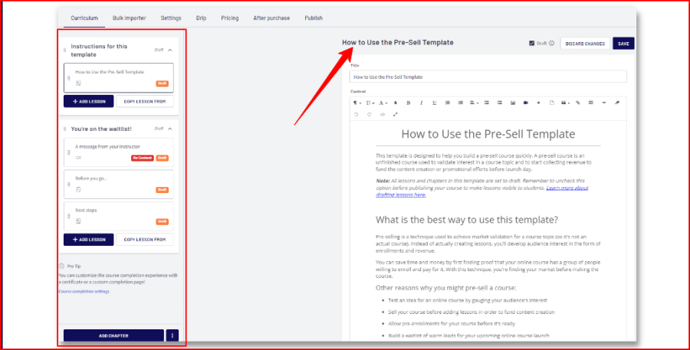Insert a link using the toolbar
Image resolution: width=690 pixels, height=350 pixels.
click(578, 103)
